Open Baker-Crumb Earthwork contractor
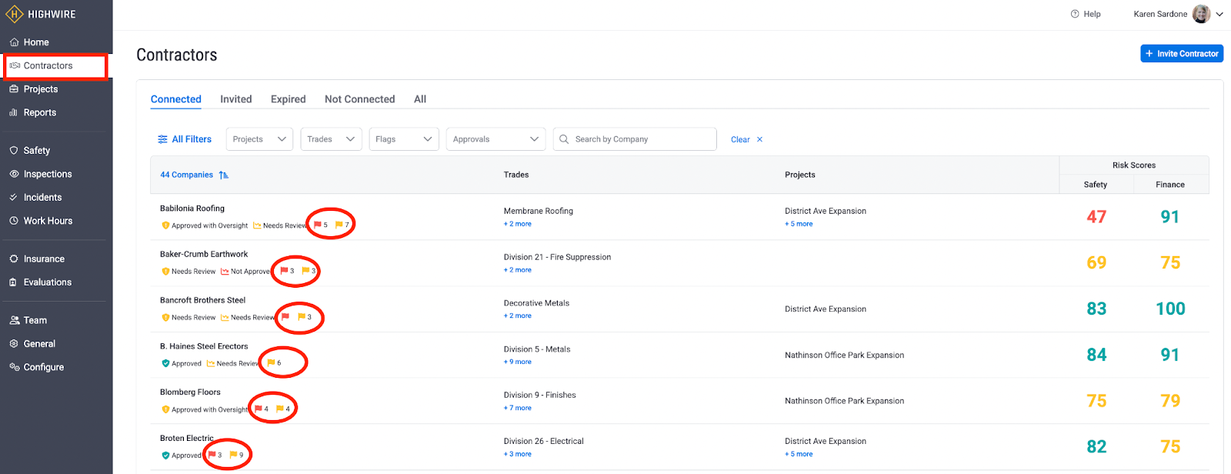This screenshot has width=1231, height=474. [x=204, y=254]
